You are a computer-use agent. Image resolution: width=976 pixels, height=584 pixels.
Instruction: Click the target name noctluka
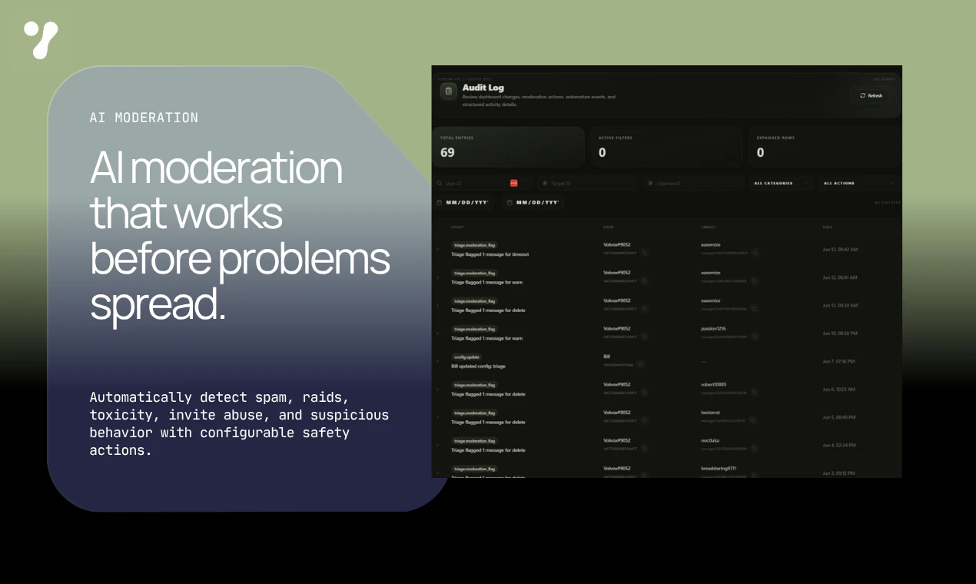click(710, 440)
